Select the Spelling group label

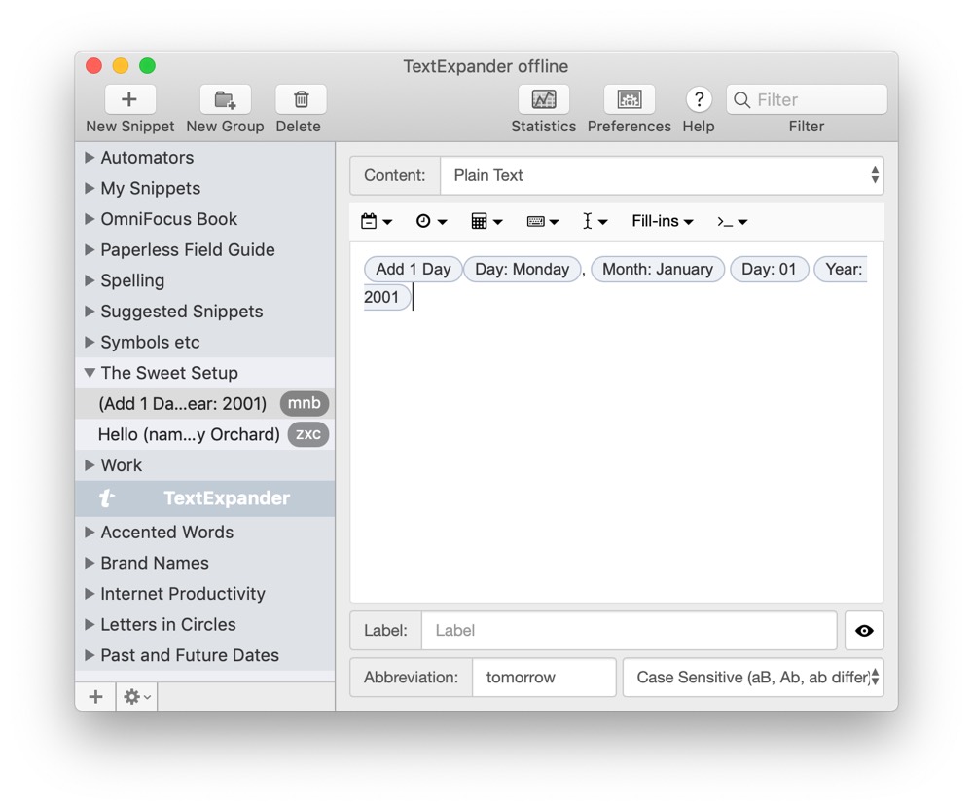pos(132,280)
